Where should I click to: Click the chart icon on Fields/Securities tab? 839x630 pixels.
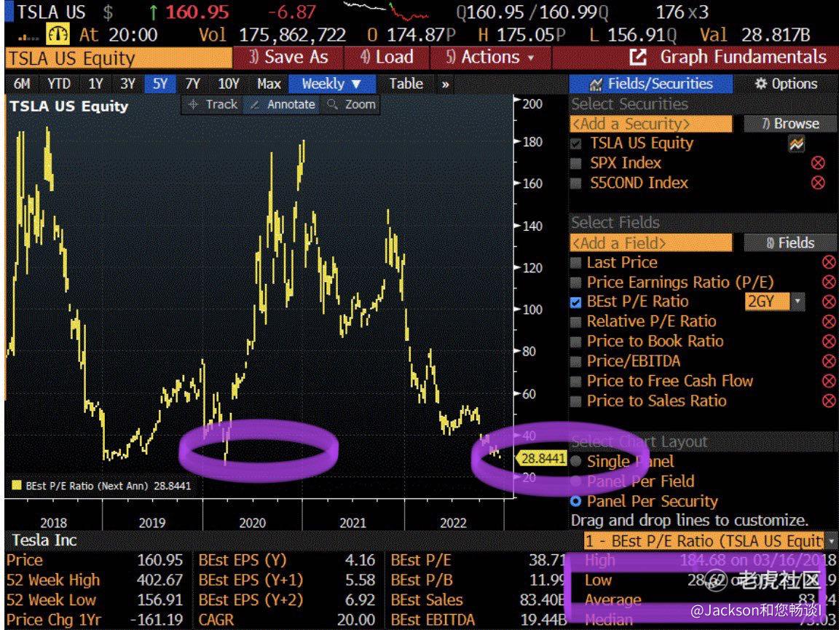(x=596, y=84)
